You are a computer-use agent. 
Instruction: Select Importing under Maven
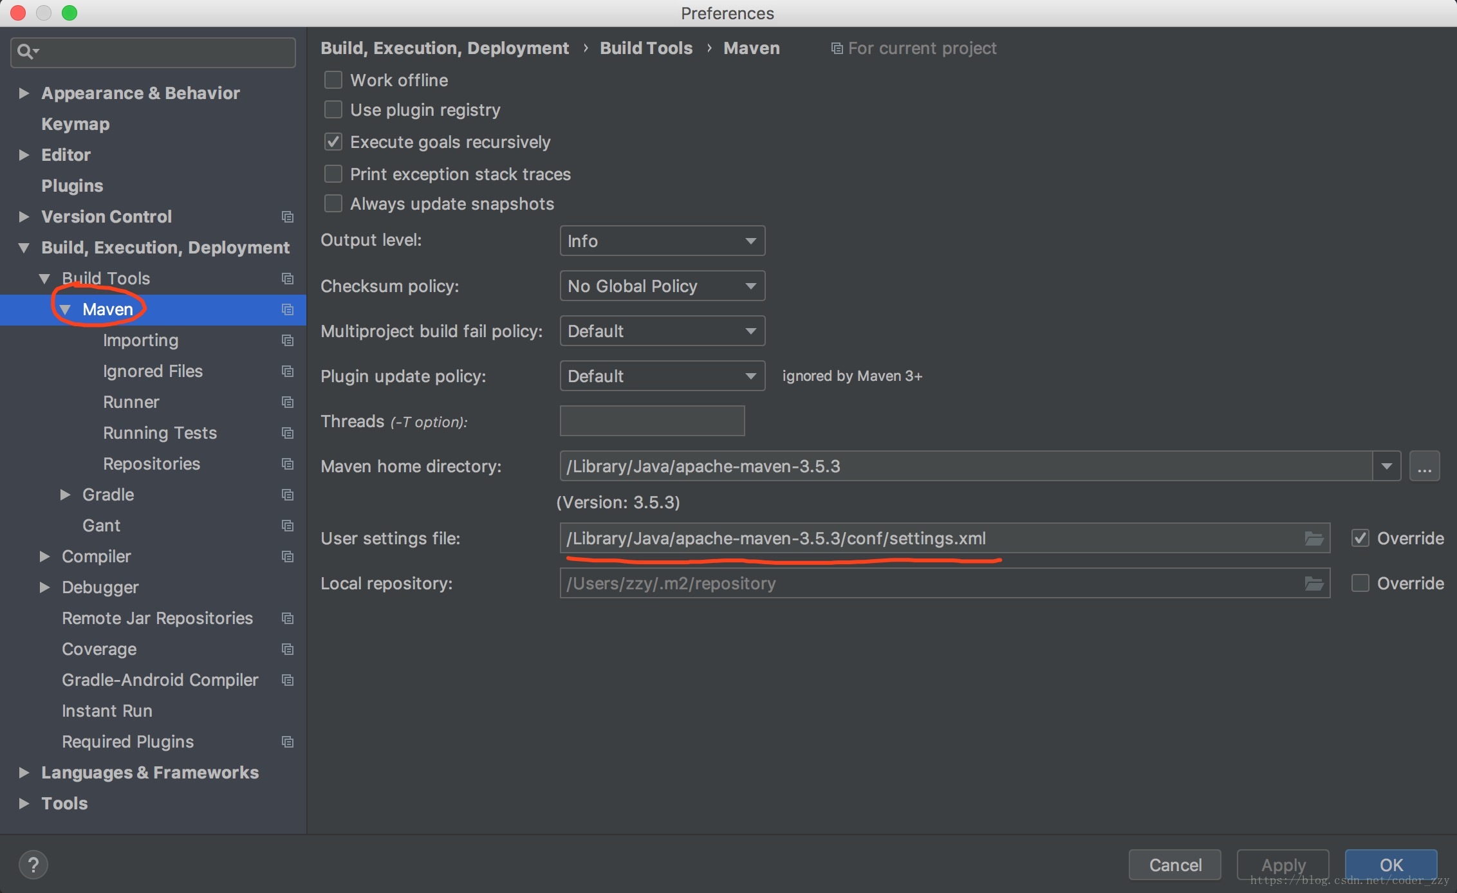coord(140,340)
